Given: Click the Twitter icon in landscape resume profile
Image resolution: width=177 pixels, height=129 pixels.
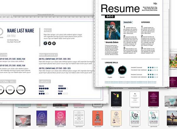Looking at the screenshot, I should 50,43.
